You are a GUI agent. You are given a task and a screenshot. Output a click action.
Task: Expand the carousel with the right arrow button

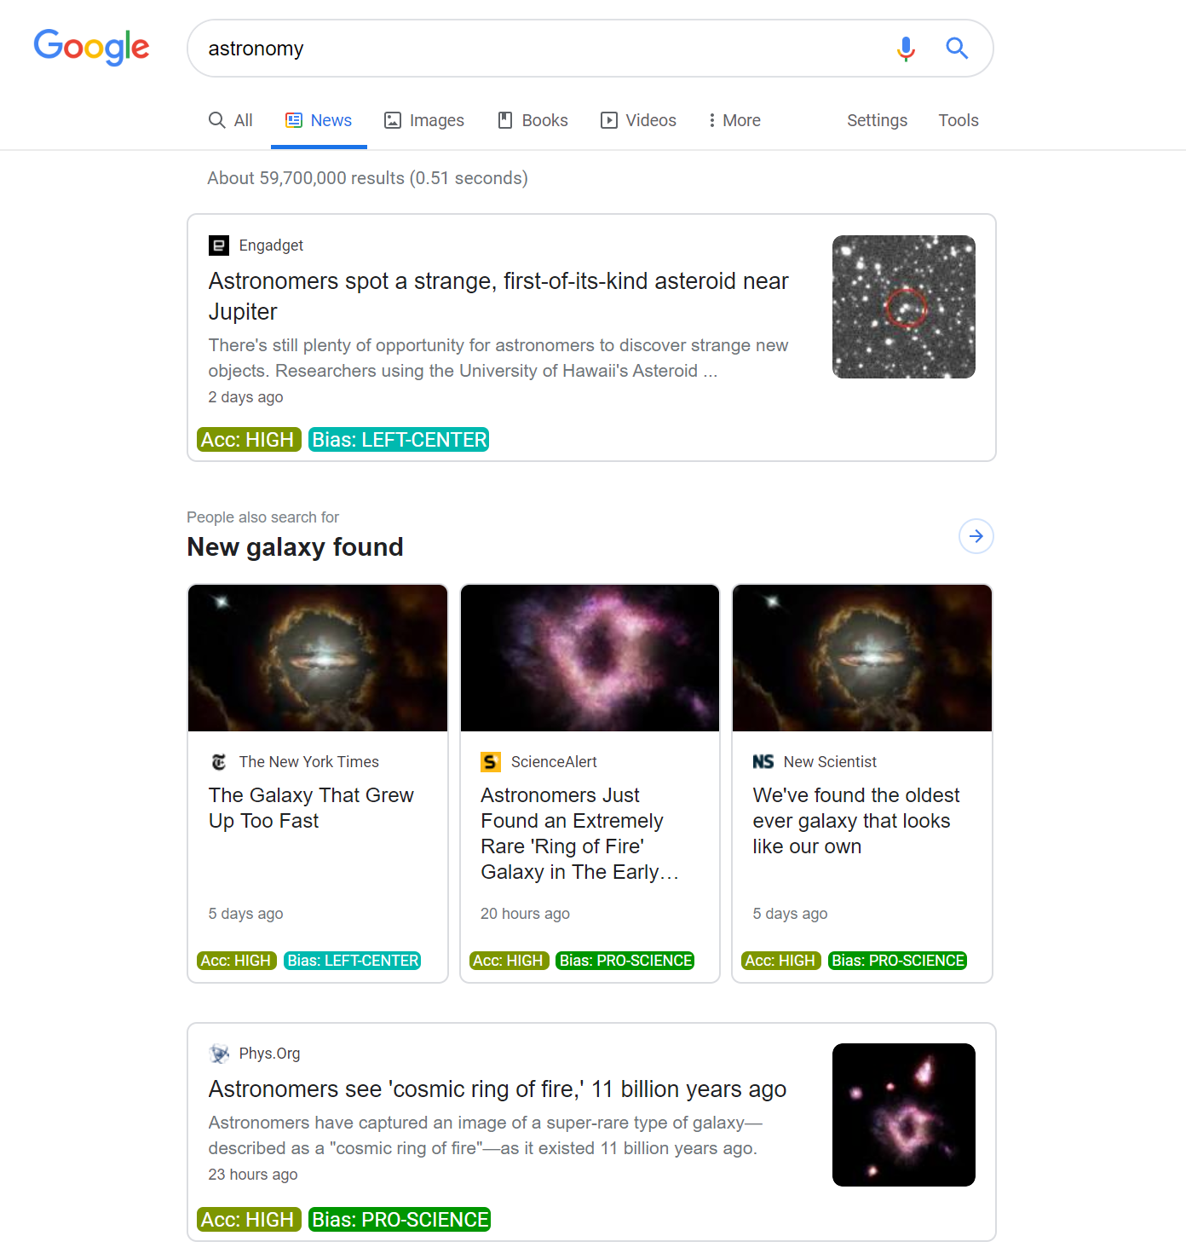pos(976,536)
